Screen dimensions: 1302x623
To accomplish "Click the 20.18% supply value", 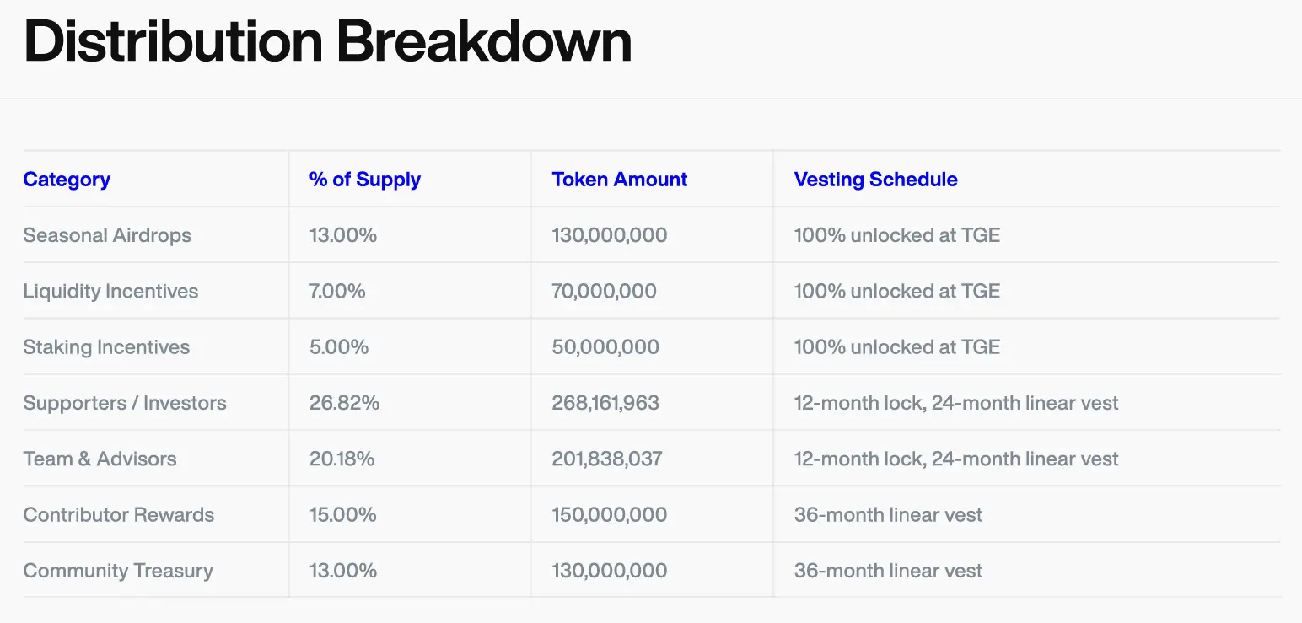I will tap(342, 459).
